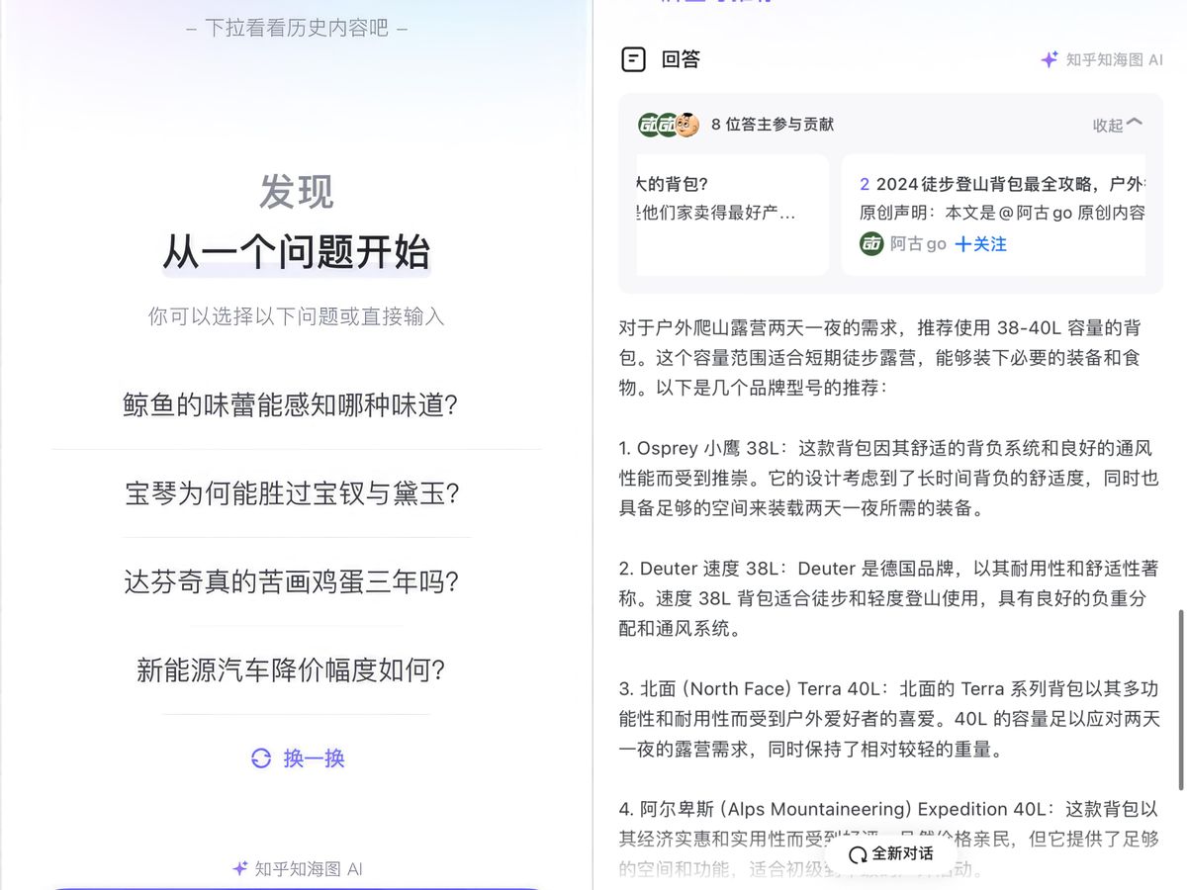Open question 新能源汽车降价幅度如何?
Viewport: 1187px width, 890px height.
click(296, 669)
